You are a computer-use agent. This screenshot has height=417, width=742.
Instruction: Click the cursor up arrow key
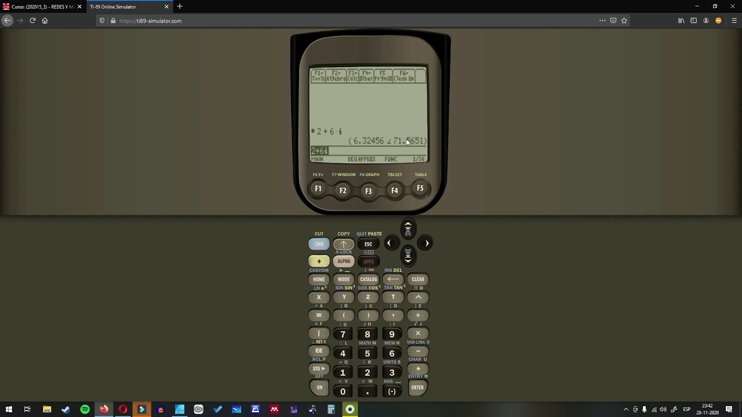(x=408, y=229)
